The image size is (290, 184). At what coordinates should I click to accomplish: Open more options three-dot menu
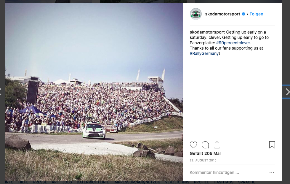[272, 173]
